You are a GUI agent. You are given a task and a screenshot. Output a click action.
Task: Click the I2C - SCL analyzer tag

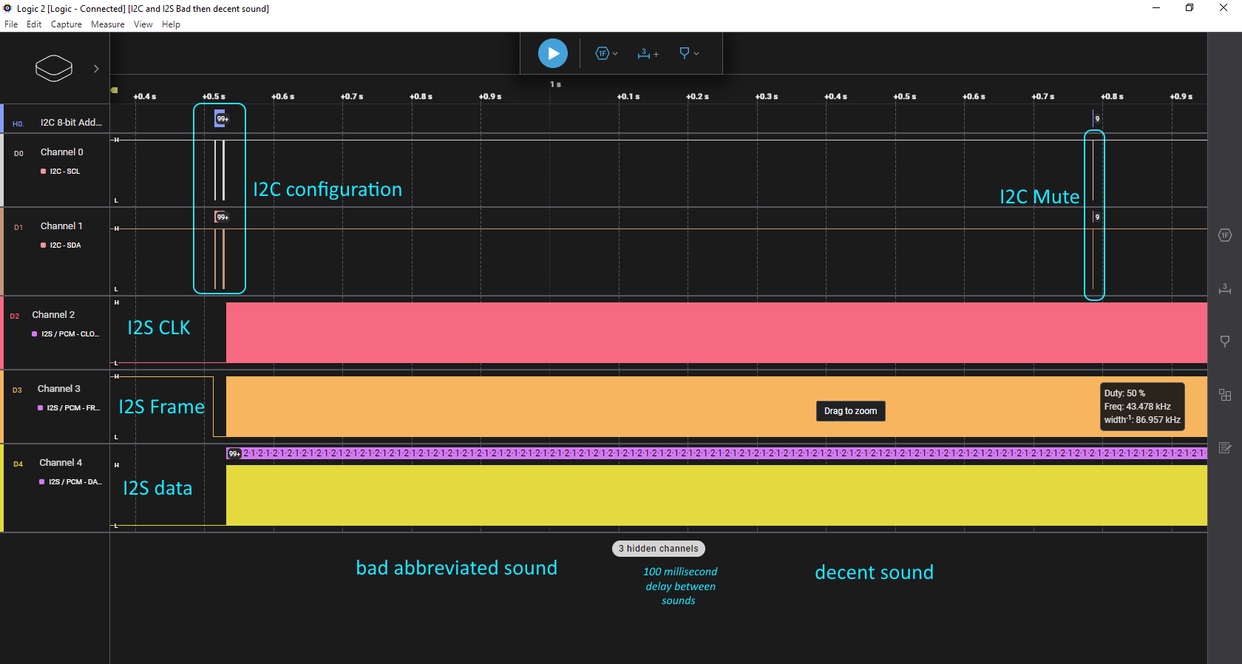pos(61,171)
